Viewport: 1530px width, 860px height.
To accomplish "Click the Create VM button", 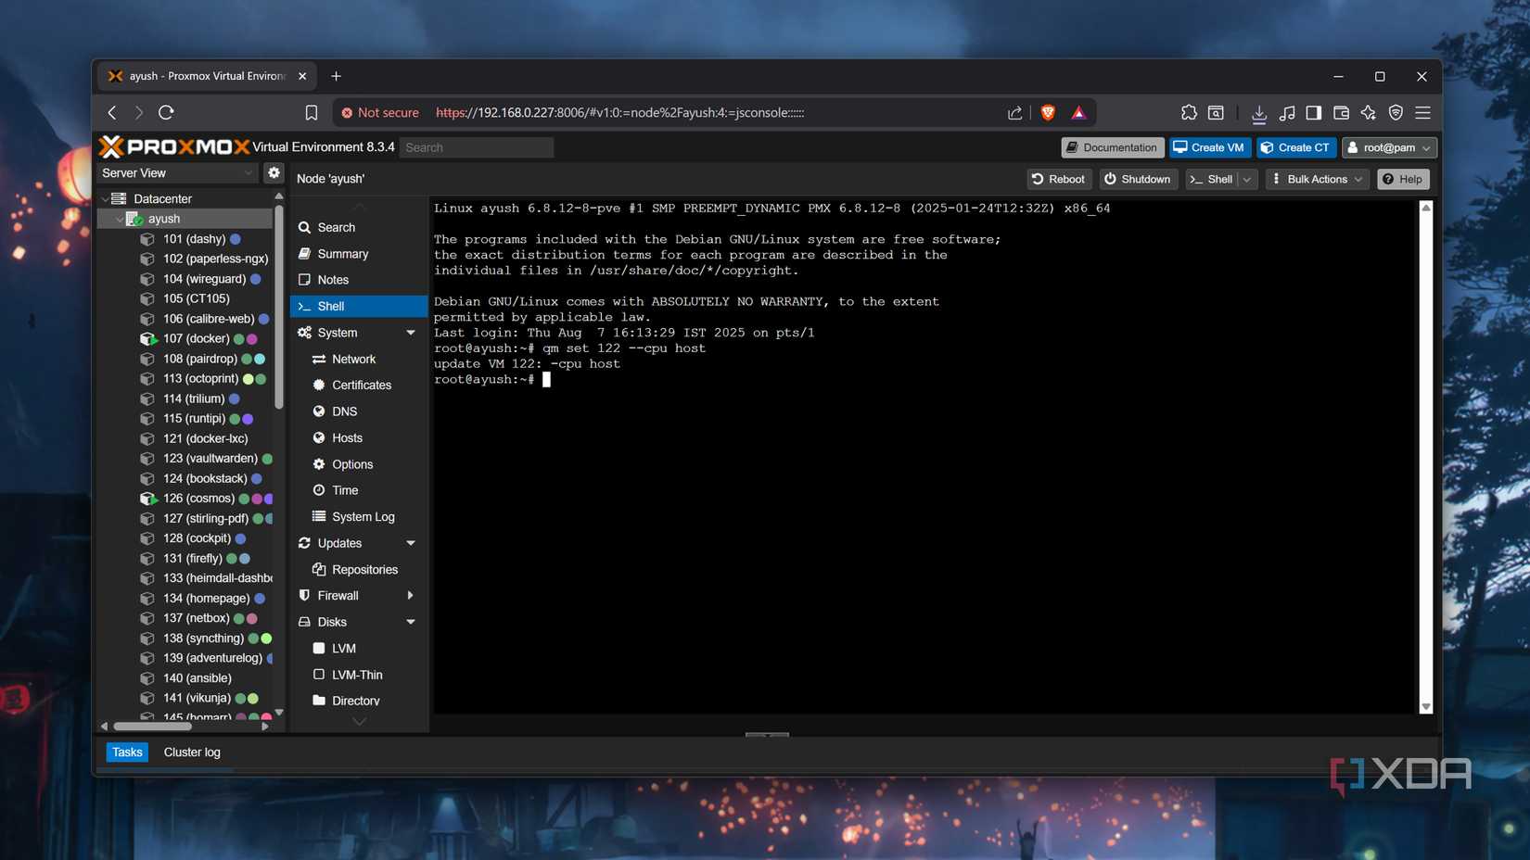I will click(1209, 146).
